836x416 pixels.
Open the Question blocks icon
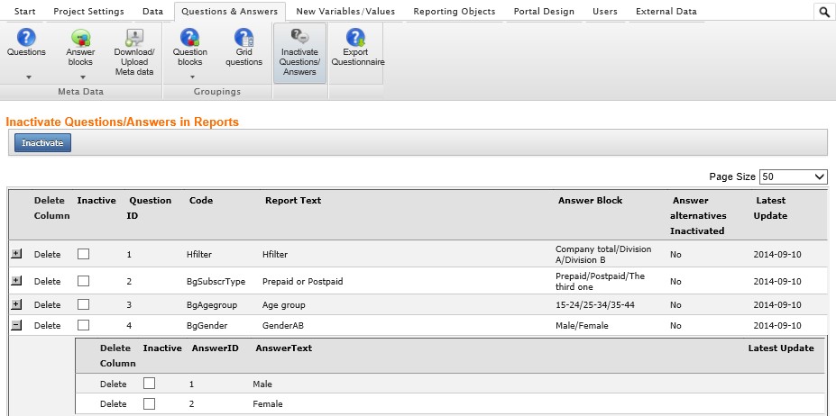[189, 37]
